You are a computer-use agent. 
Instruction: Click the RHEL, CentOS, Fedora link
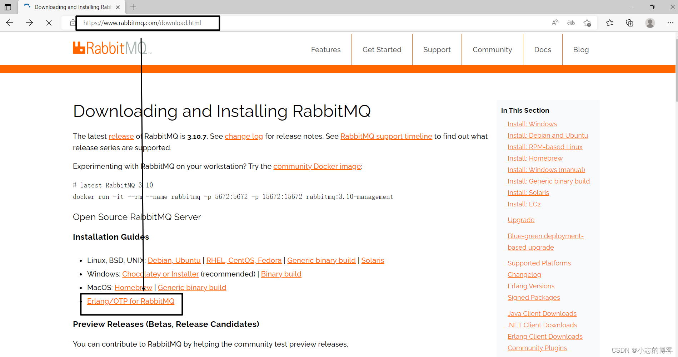point(244,260)
